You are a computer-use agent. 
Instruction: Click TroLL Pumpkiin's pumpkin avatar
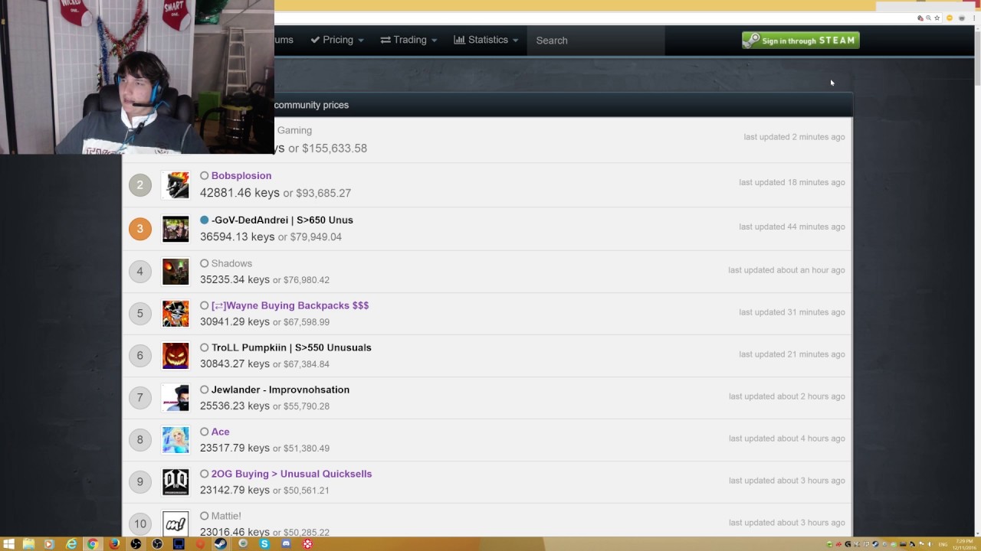click(176, 355)
